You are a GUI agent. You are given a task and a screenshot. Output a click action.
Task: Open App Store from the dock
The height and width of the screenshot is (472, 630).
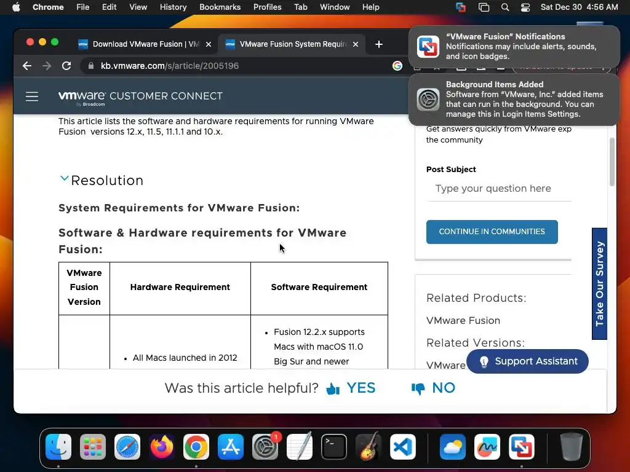231,446
